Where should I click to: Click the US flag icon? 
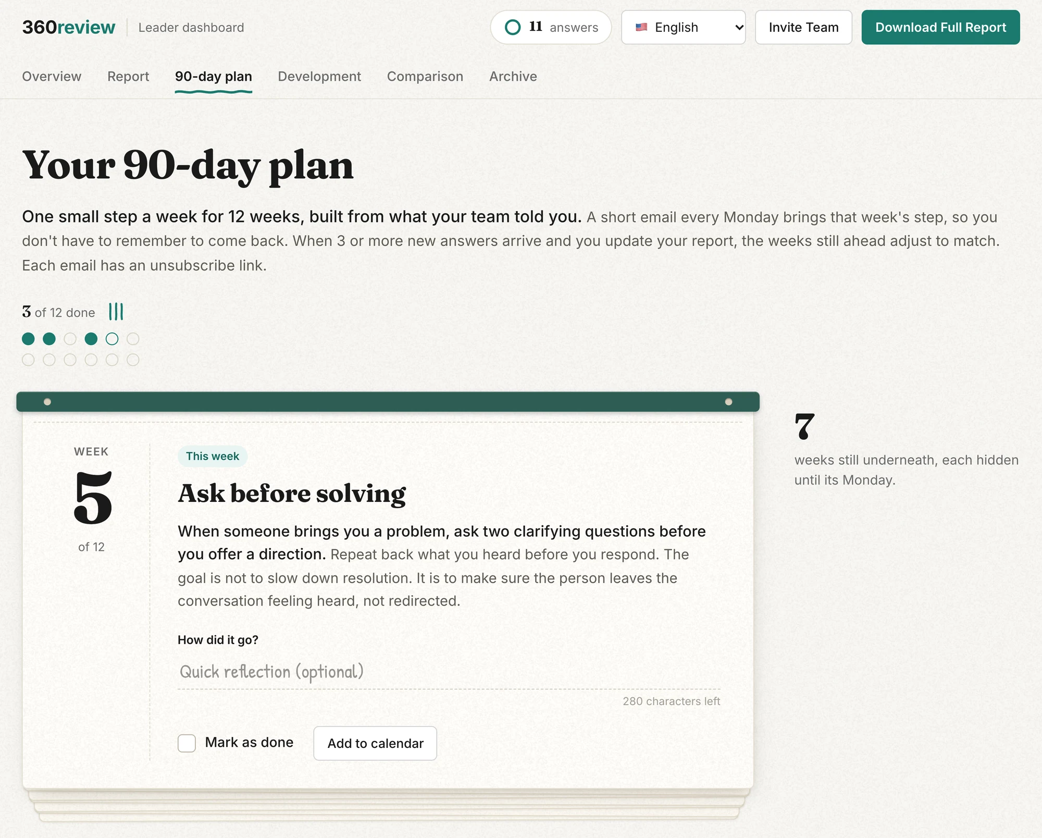click(x=641, y=27)
